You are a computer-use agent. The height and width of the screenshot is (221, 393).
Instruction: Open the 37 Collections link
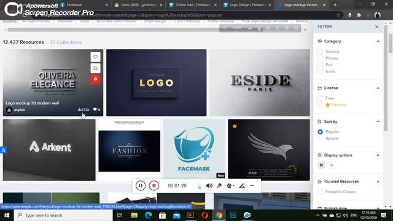(x=66, y=42)
